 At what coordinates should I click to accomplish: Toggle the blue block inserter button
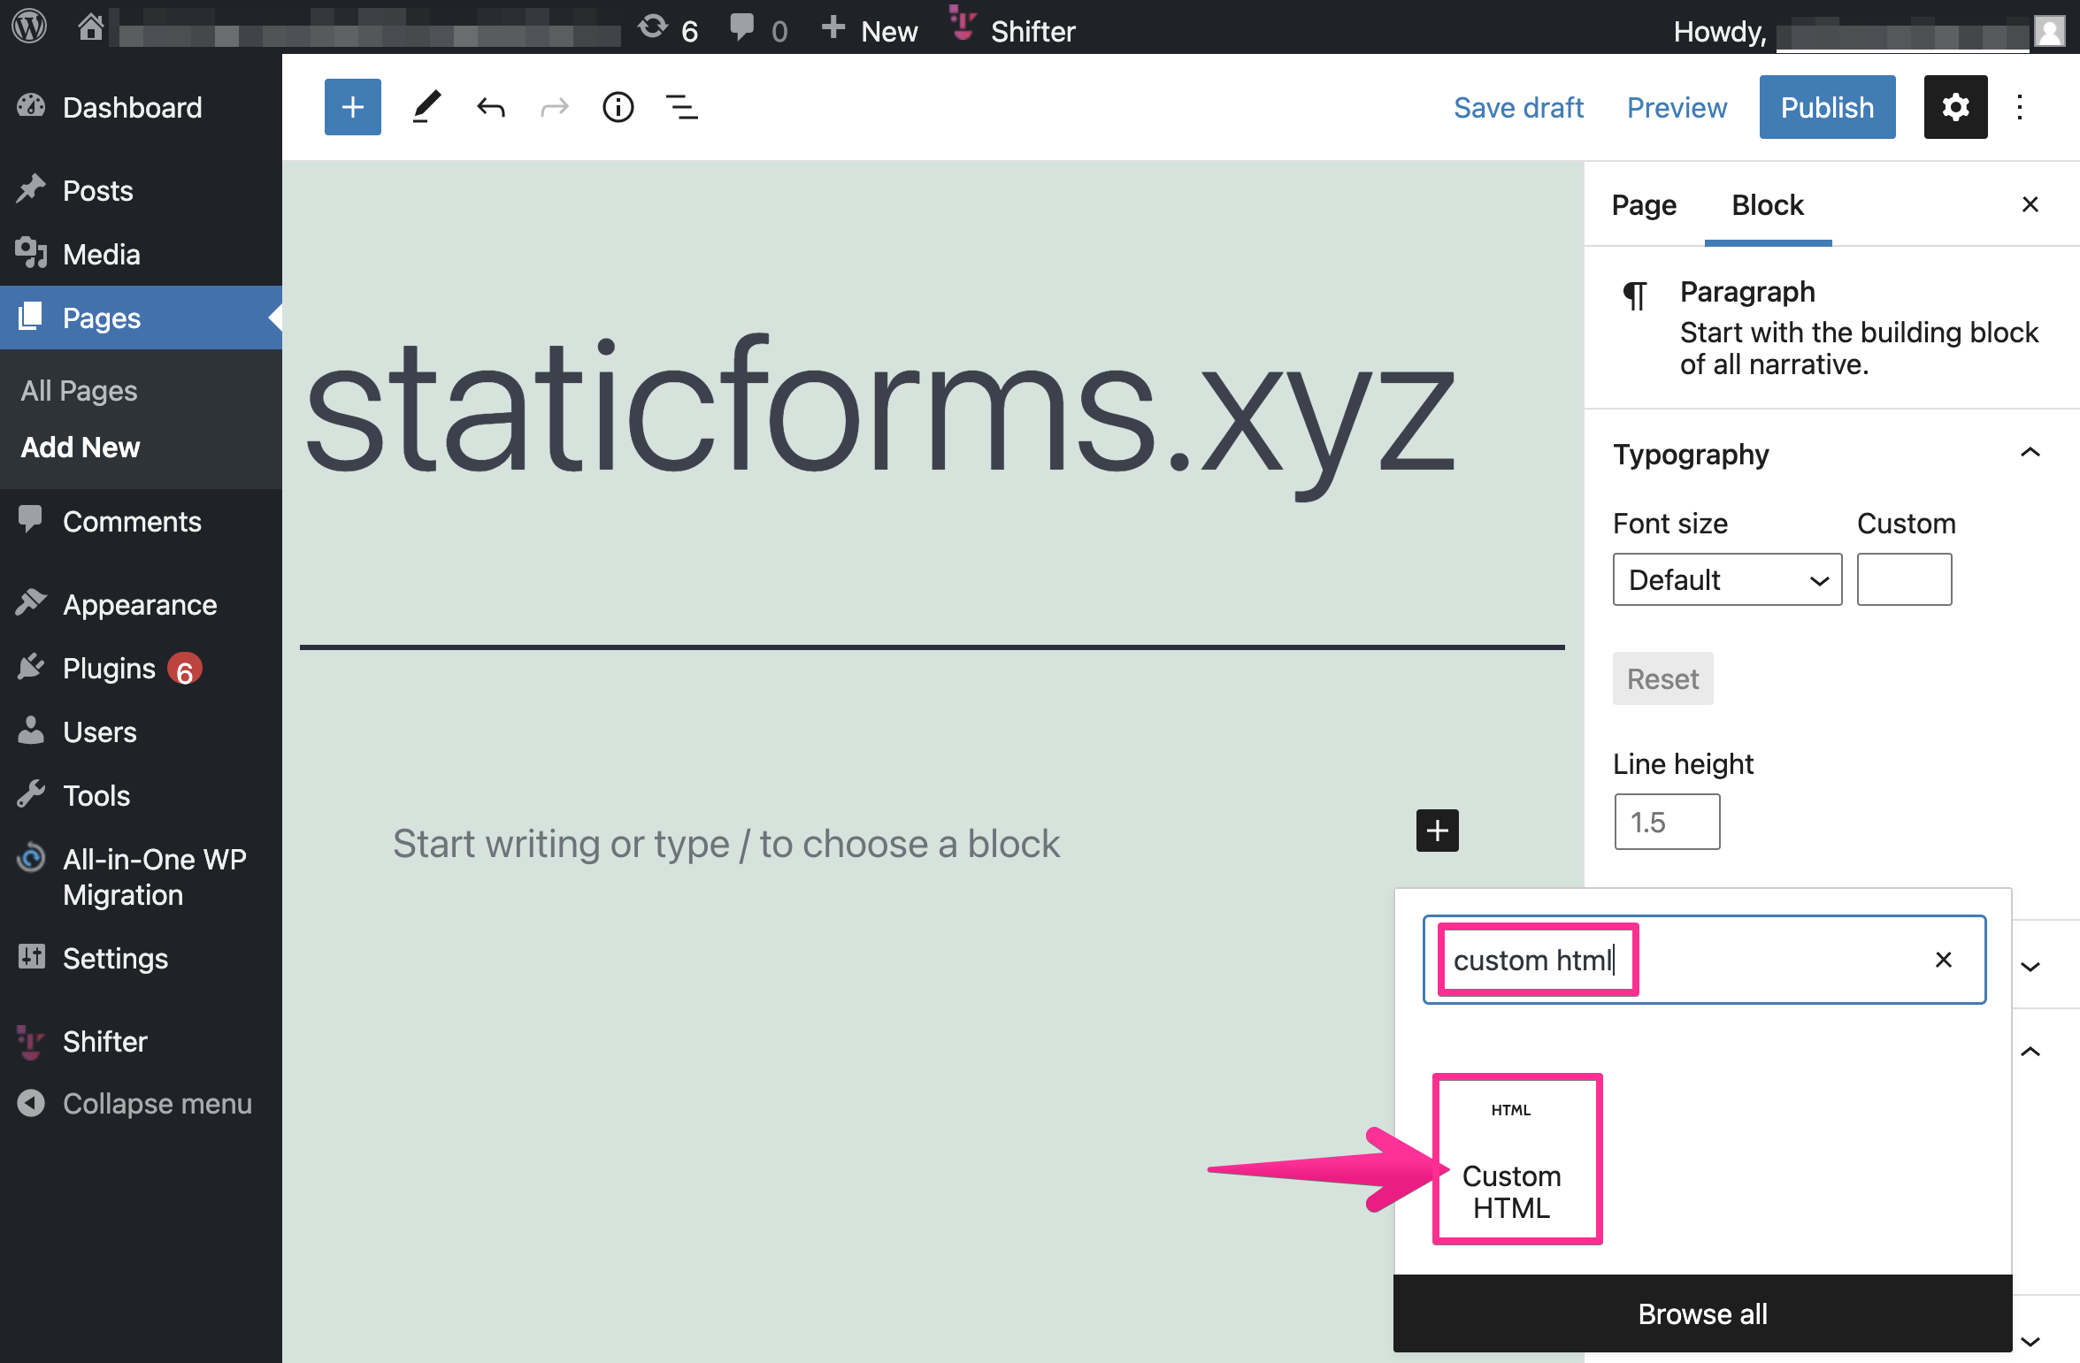[x=352, y=107]
